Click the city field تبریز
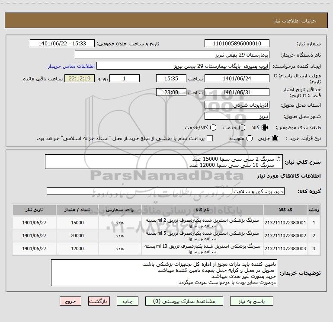 coord(237,116)
